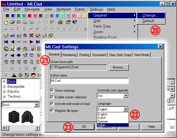Pick the red color swatch
Viewport: 177px width, 138px height.
tap(29, 15)
